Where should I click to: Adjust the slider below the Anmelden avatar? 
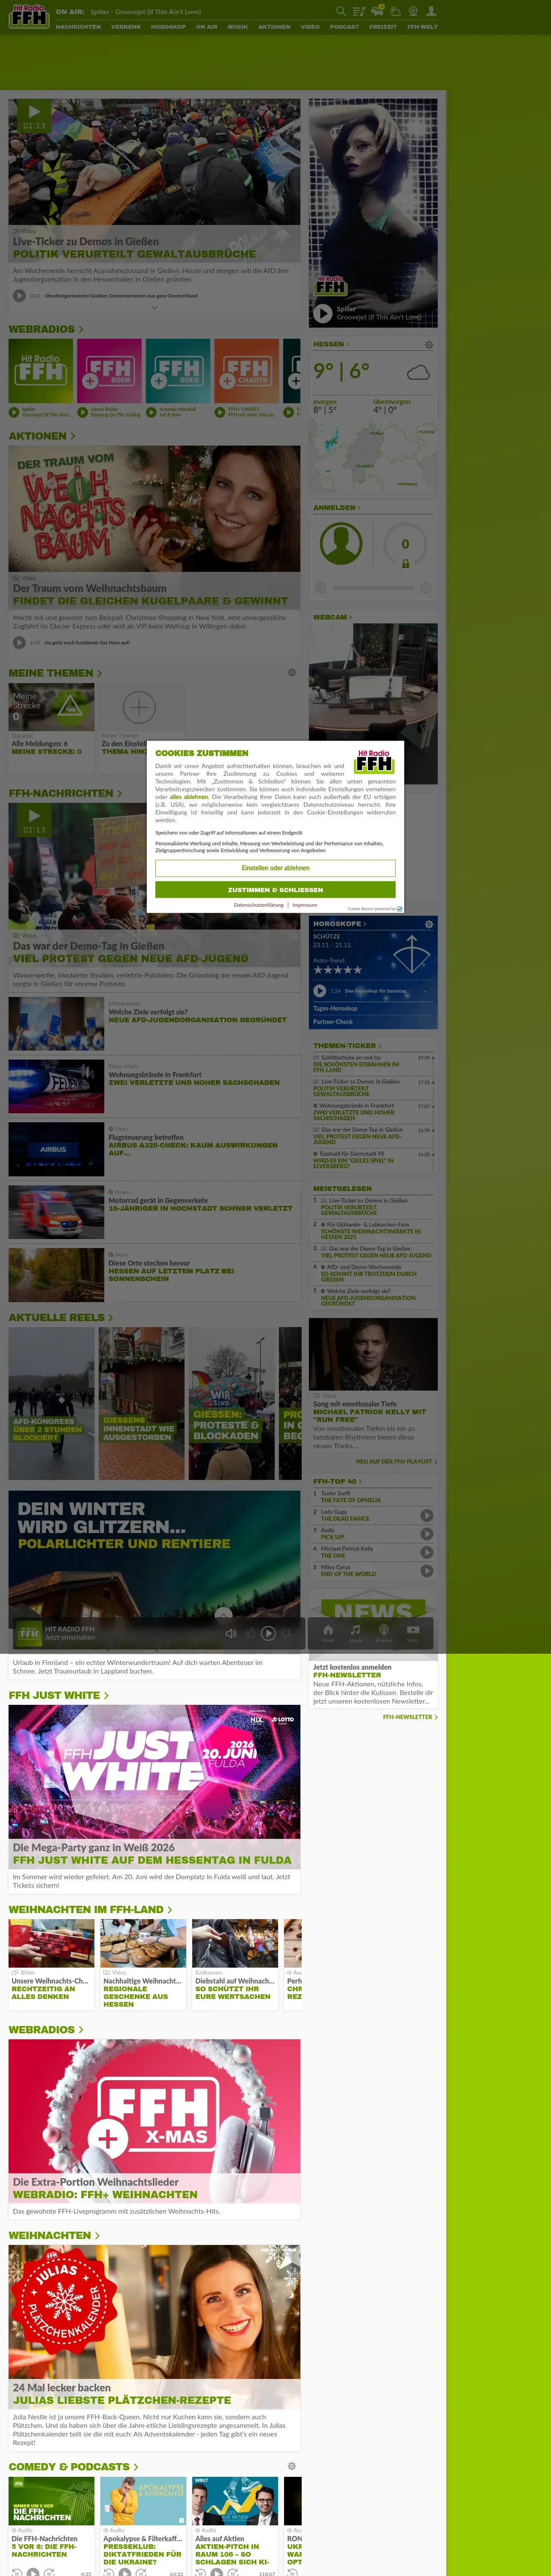click(373, 588)
